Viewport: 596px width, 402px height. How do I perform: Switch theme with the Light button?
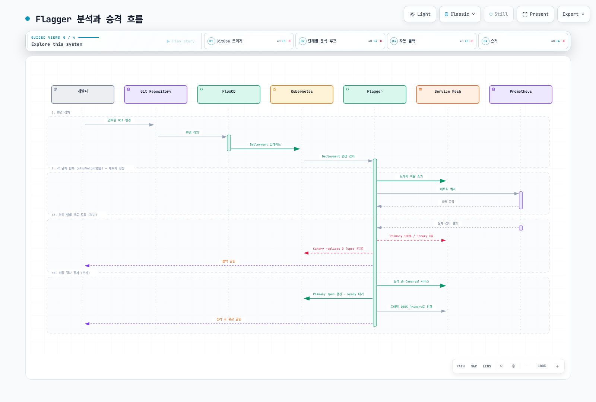[x=420, y=14]
